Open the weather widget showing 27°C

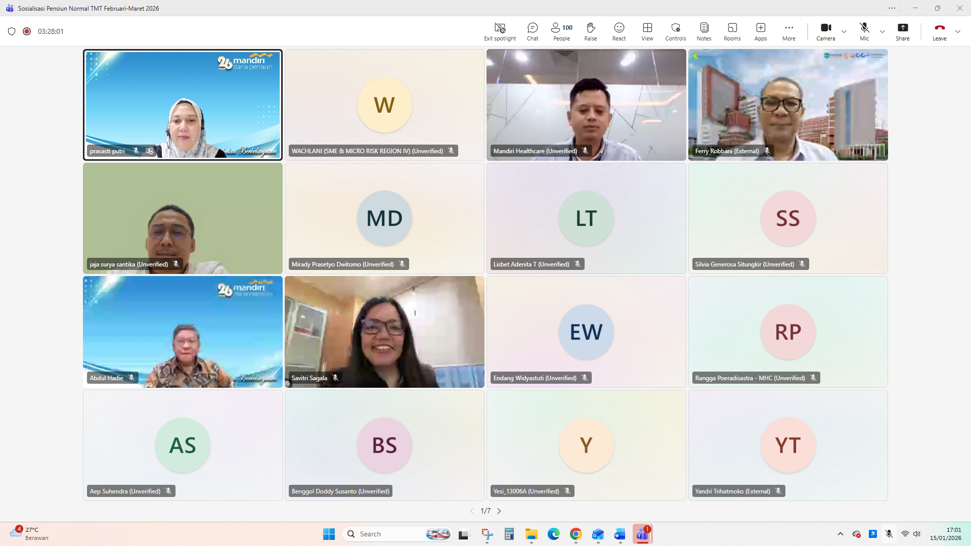point(29,534)
